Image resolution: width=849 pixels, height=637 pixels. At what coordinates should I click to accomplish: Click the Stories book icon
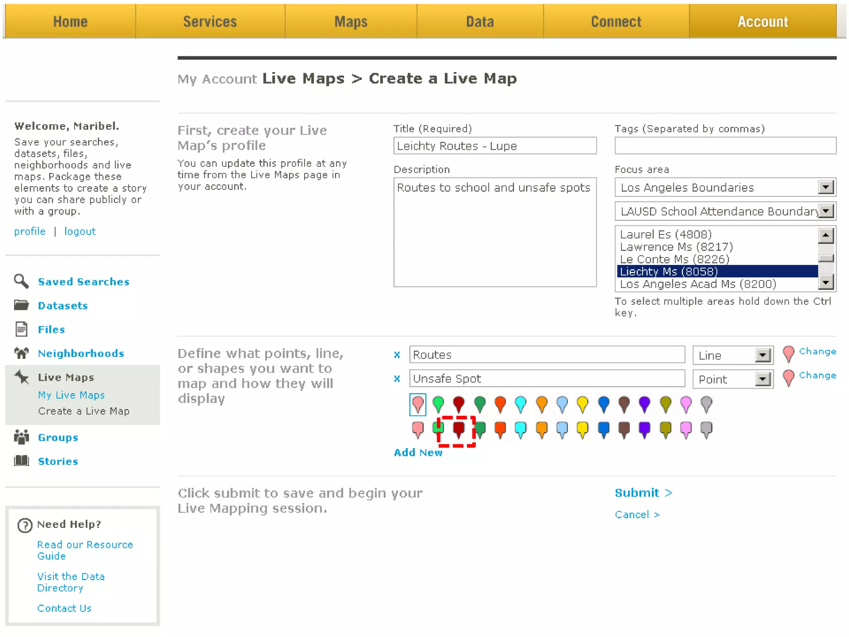pos(21,461)
